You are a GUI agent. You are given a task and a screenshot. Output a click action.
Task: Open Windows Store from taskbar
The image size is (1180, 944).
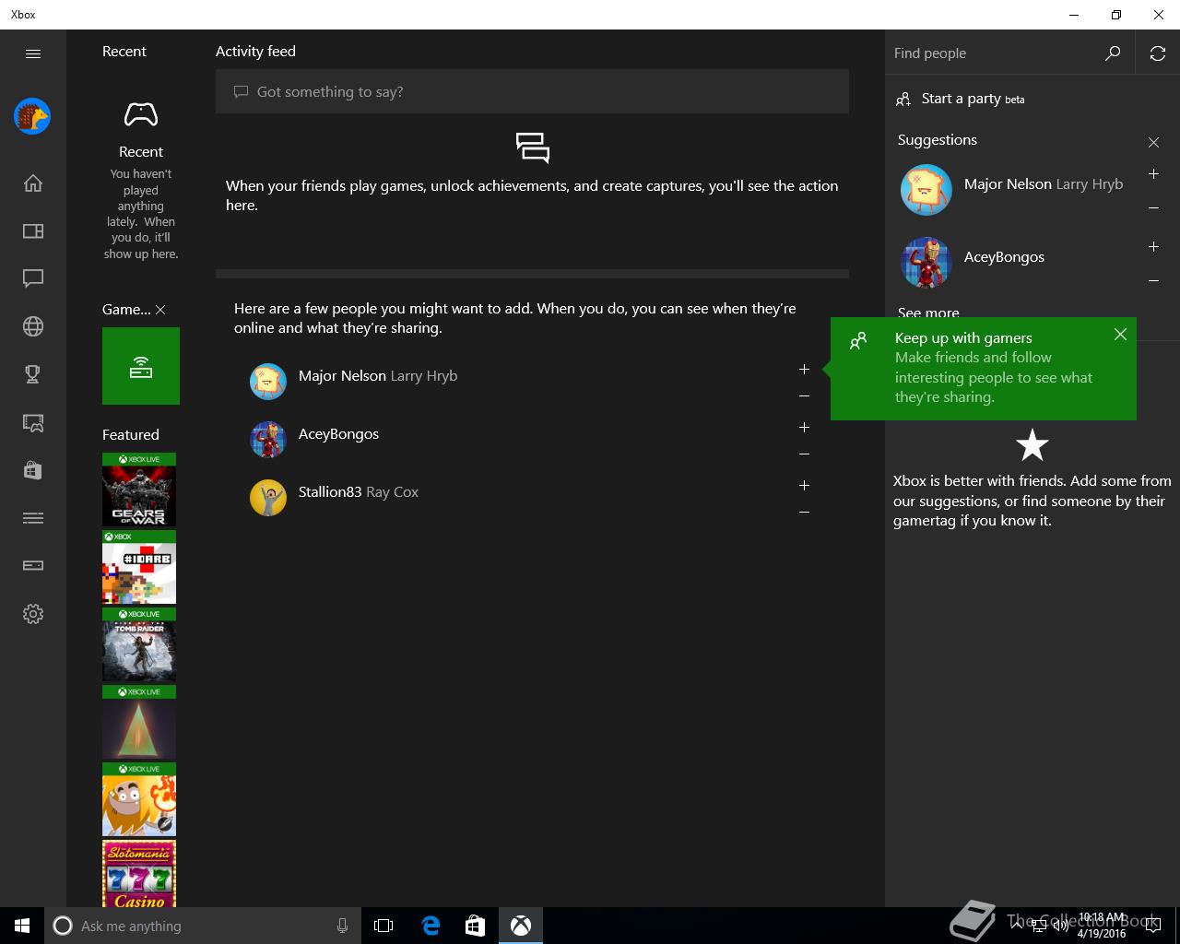[x=475, y=926]
